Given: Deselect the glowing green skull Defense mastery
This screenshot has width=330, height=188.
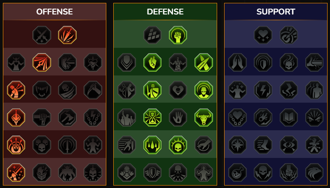Looking at the screenshot, I should tap(178, 145).
